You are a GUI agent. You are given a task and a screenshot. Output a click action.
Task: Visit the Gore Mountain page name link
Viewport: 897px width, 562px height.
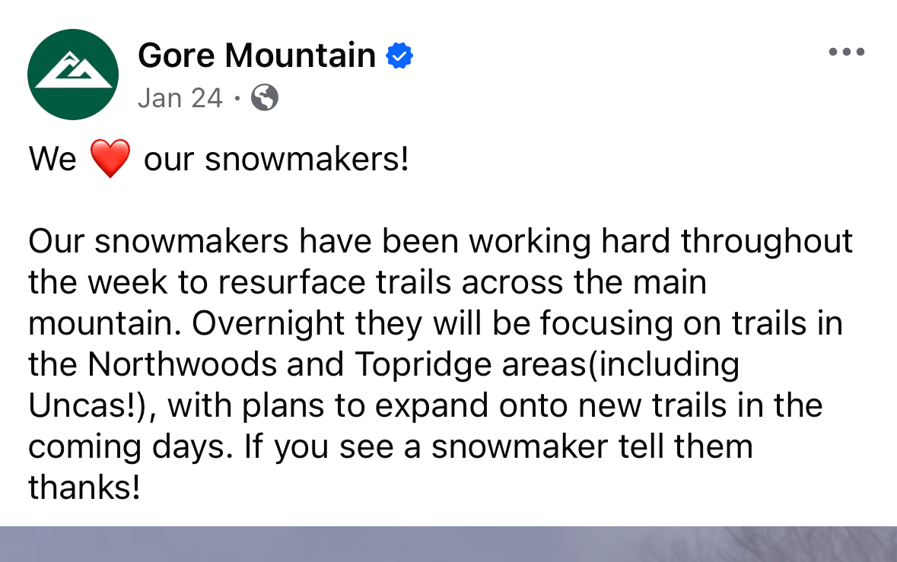(257, 56)
